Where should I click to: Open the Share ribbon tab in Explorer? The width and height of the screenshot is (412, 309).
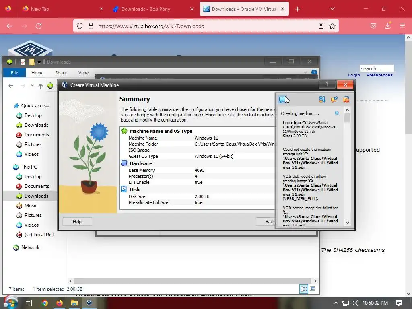[x=61, y=73]
